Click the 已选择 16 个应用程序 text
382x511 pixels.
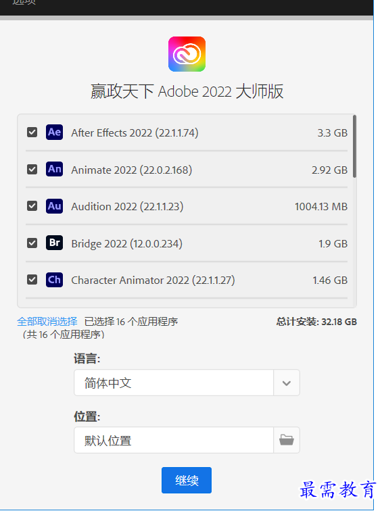(131, 322)
